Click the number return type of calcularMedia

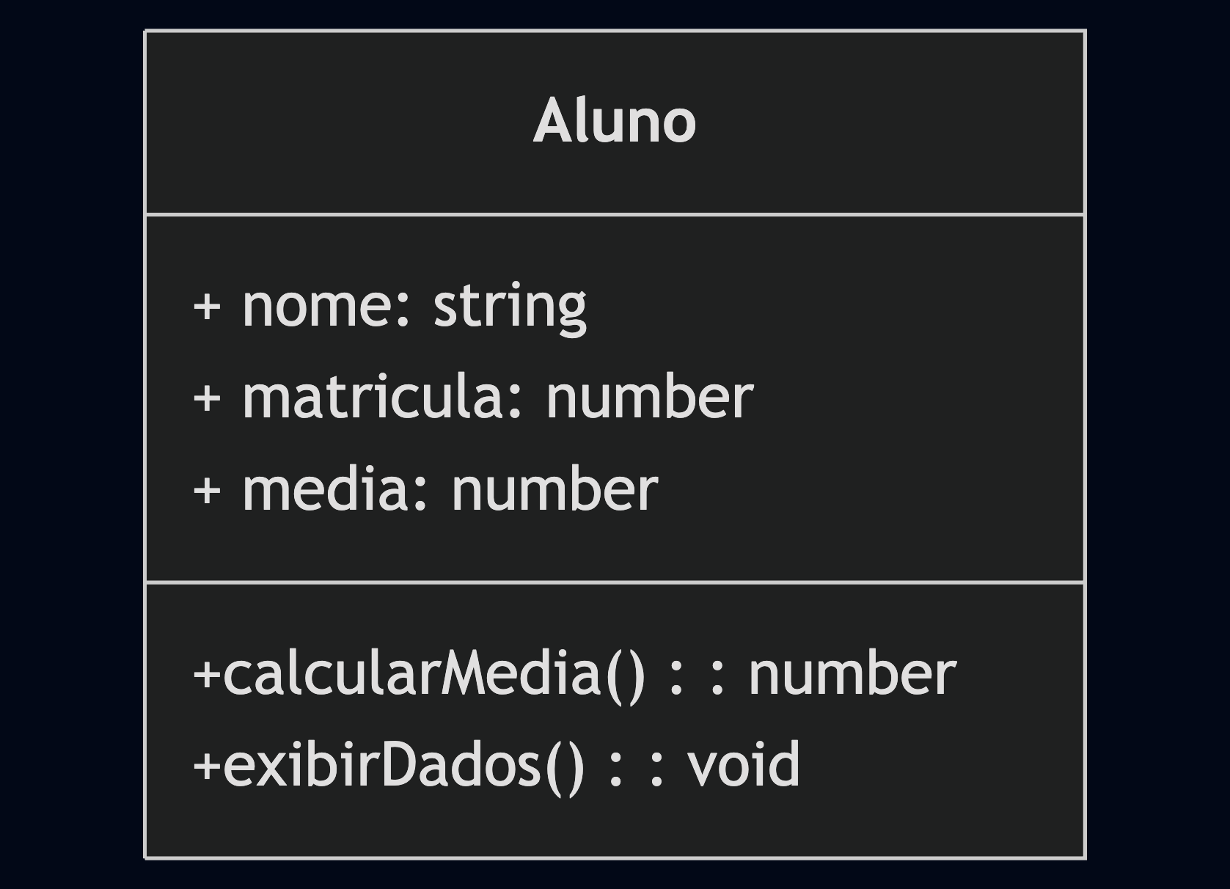852,673
